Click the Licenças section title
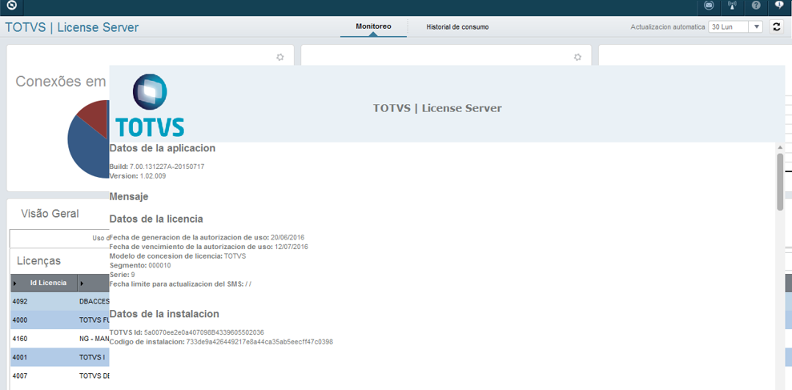The width and height of the screenshot is (792, 390). click(39, 261)
